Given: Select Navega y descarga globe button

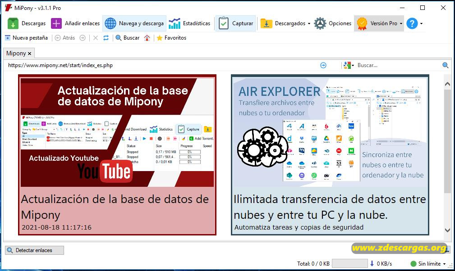Looking at the screenshot, I should [x=134, y=23].
